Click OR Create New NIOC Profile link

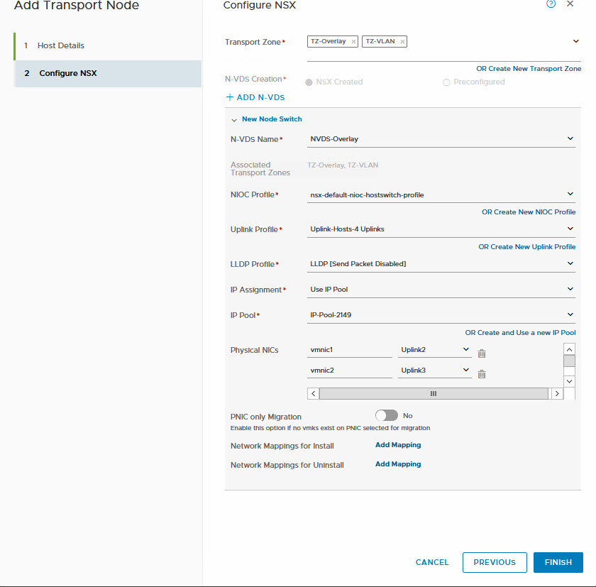[x=529, y=212]
